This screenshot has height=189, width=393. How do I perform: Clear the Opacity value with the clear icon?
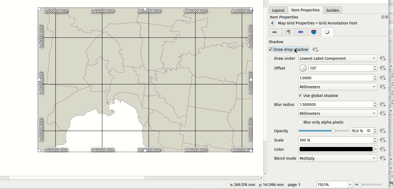(369, 131)
